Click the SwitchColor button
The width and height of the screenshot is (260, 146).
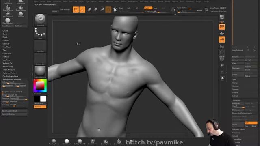[x=40, y=103]
